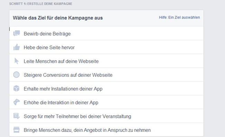
Task: Click the game controller icon for app engagement
Action: 17,102
